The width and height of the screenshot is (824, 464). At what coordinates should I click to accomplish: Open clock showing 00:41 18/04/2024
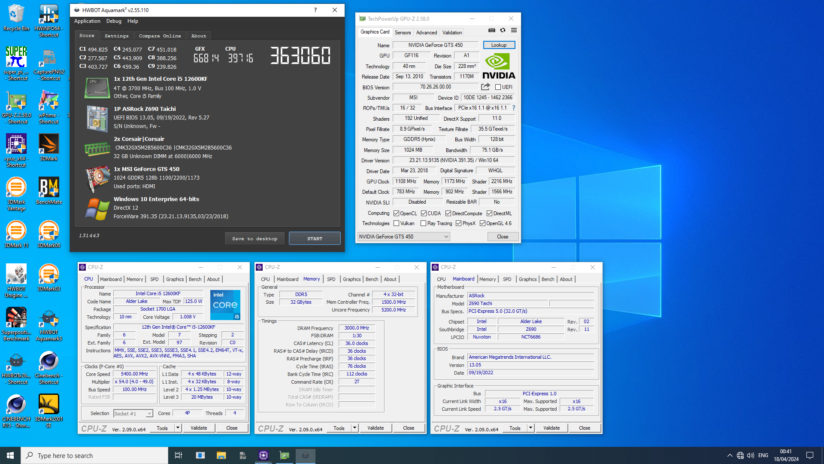coord(786,455)
